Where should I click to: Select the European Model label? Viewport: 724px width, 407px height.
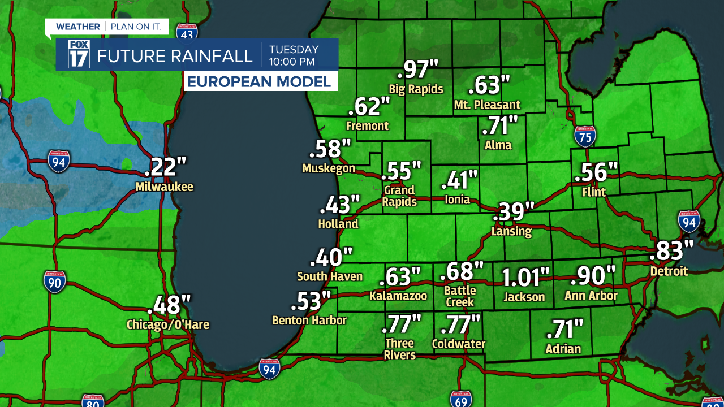[x=260, y=81]
